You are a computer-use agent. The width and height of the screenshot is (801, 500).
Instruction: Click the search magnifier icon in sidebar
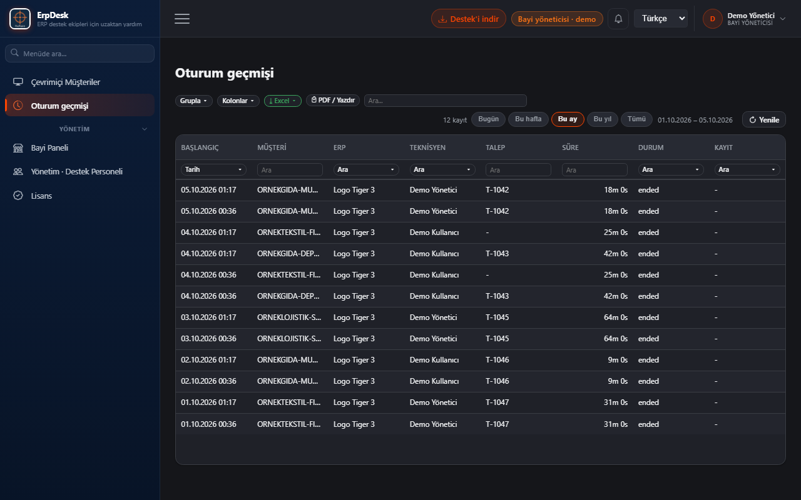coord(15,53)
